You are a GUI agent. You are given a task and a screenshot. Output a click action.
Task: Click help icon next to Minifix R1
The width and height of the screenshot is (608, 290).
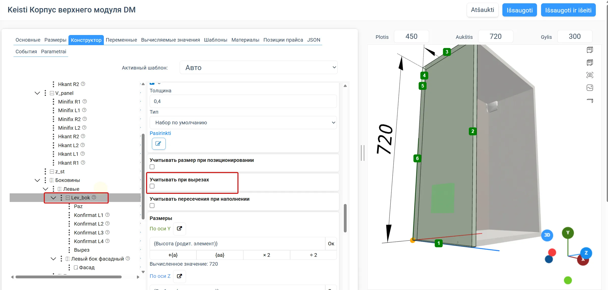click(85, 101)
